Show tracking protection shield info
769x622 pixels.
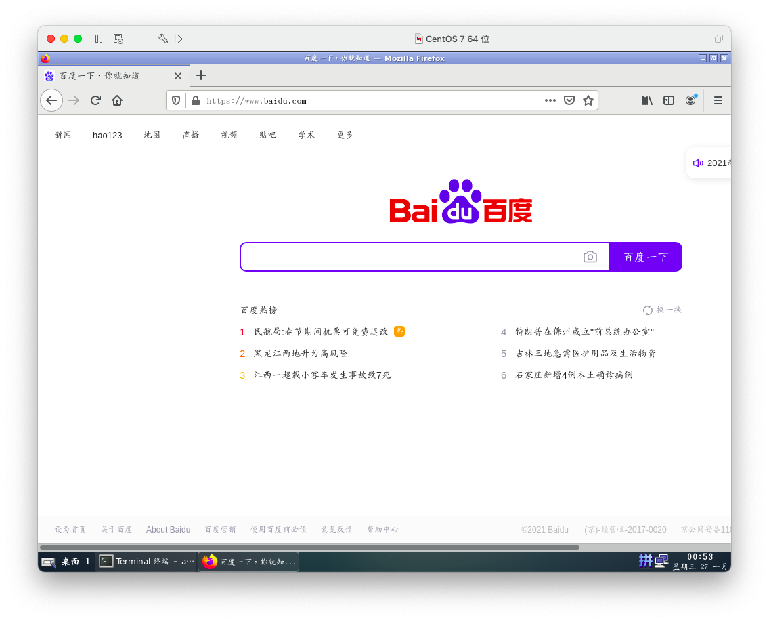pyautogui.click(x=176, y=101)
